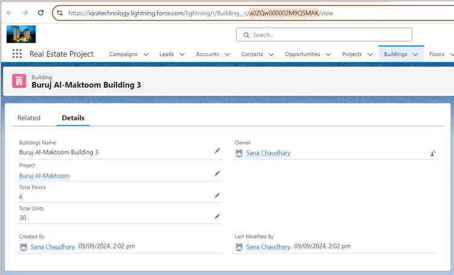Open Owner Sana Chaudhary link
The width and height of the screenshot is (454, 275).
[x=268, y=153]
